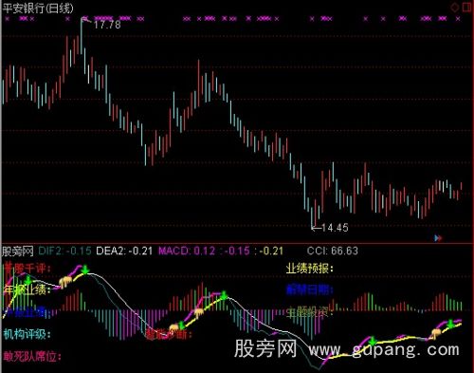Click the green arrow right of 智能诊断 hand
The width and height of the screenshot is (474, 373).
coord(182,325)
